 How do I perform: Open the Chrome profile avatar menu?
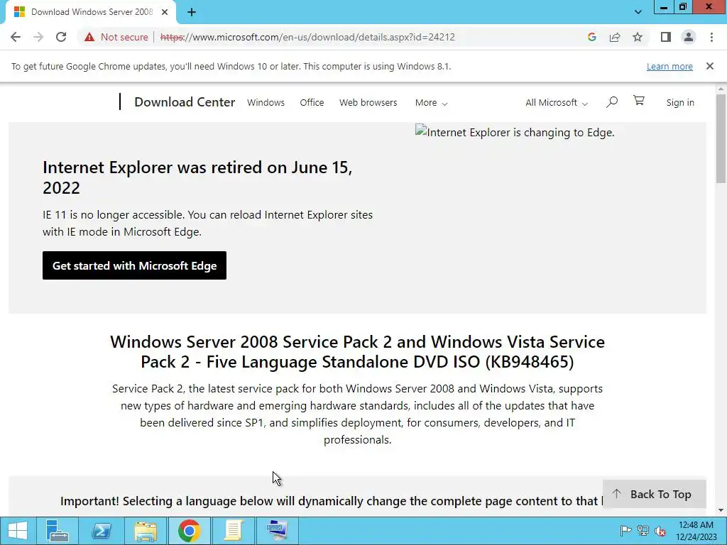689,37
